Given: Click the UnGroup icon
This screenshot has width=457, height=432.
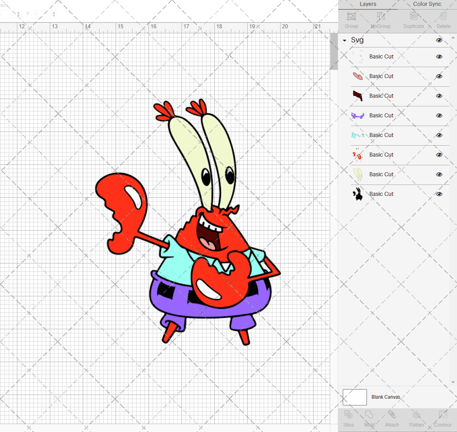Looking at the screenshot, I should pyautogui.click(x=381, y=16).
